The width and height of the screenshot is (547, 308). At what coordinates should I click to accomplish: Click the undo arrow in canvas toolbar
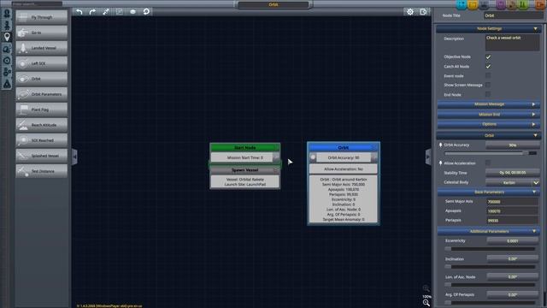coord(79,12)
